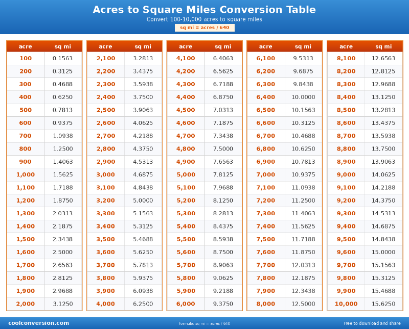The width and height of the screenshot is (409, 329).
Task: Select the value 10.0000
Action: 303,97
